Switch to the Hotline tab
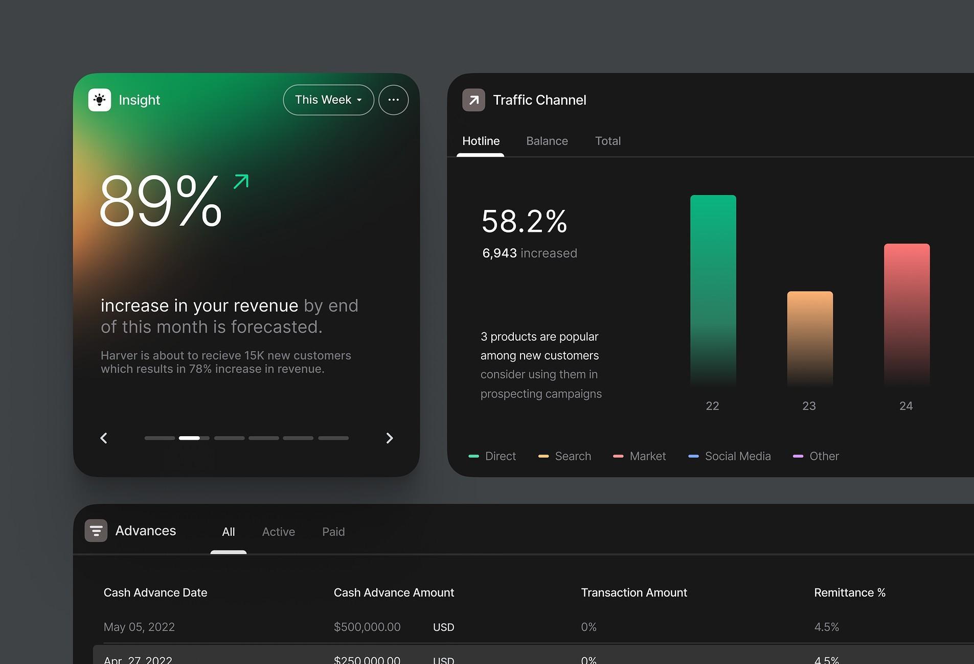Viewport: 974px width, 664px height. point(481,141)
